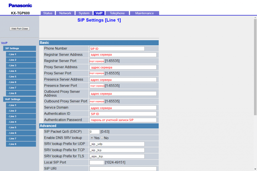Screen dimensions: 257x171
Task: Click the Web Port Close button
Action: click(x=20, y=29)
